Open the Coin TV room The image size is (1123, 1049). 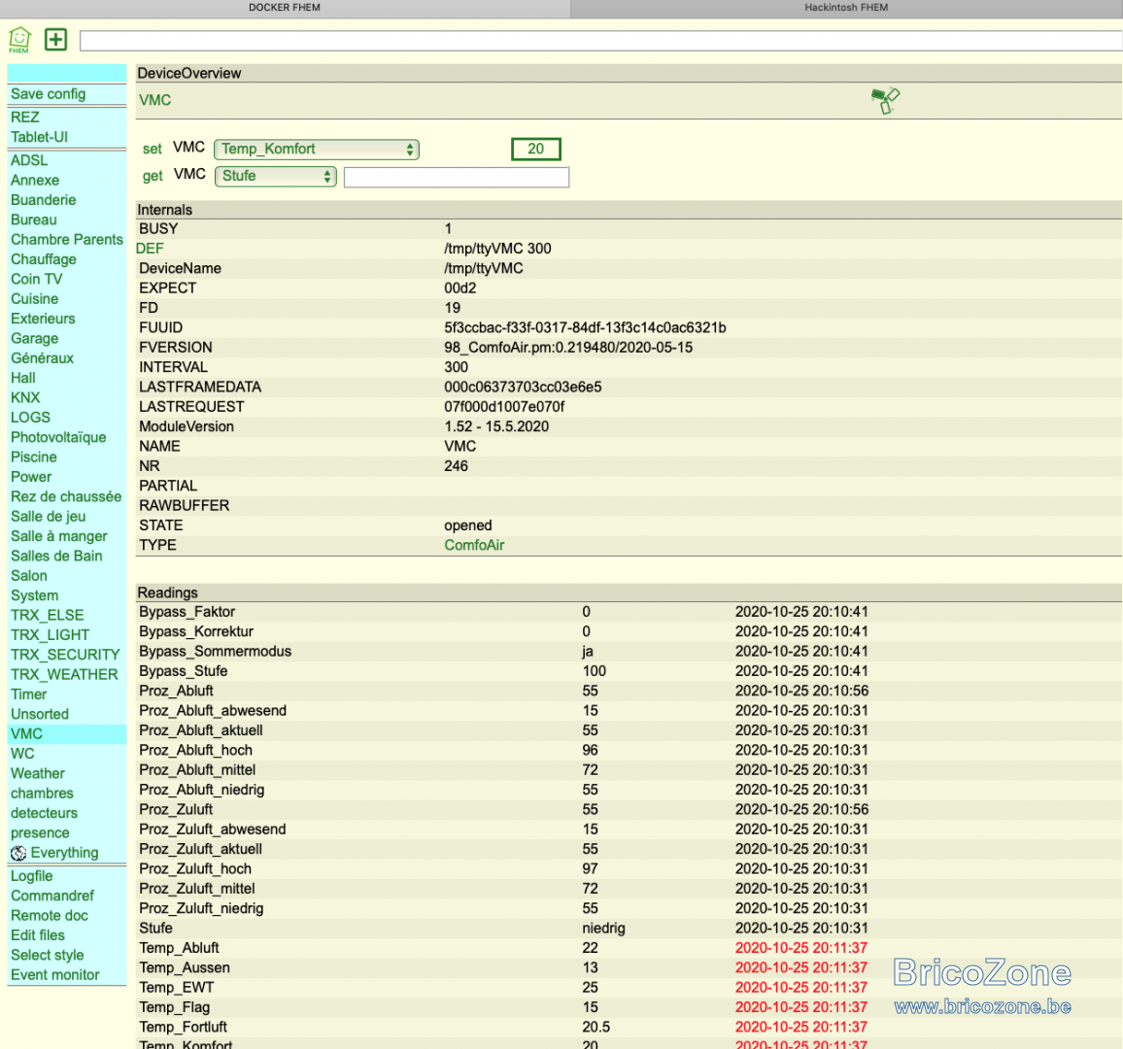(x=37, y=280)
